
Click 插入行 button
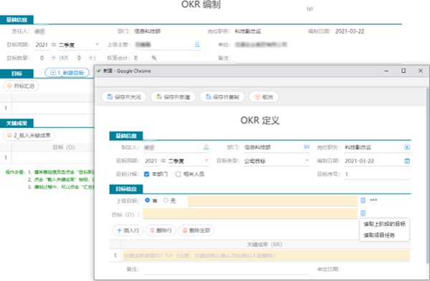(x=128, y=230)
